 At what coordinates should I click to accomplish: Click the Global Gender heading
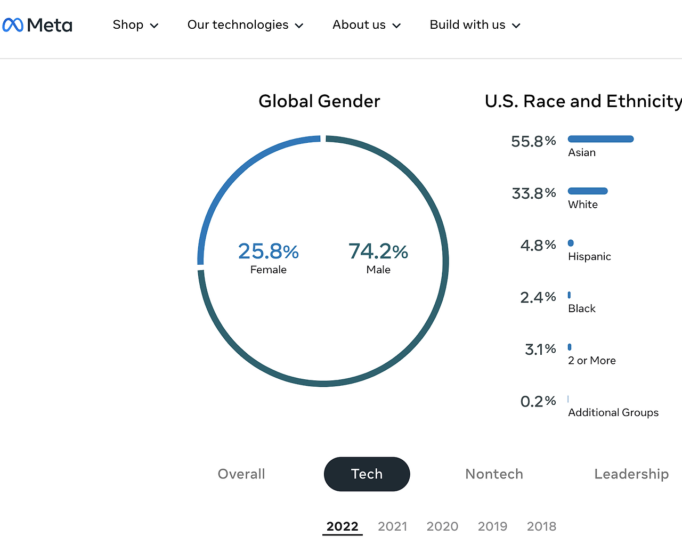coord(319,101)
